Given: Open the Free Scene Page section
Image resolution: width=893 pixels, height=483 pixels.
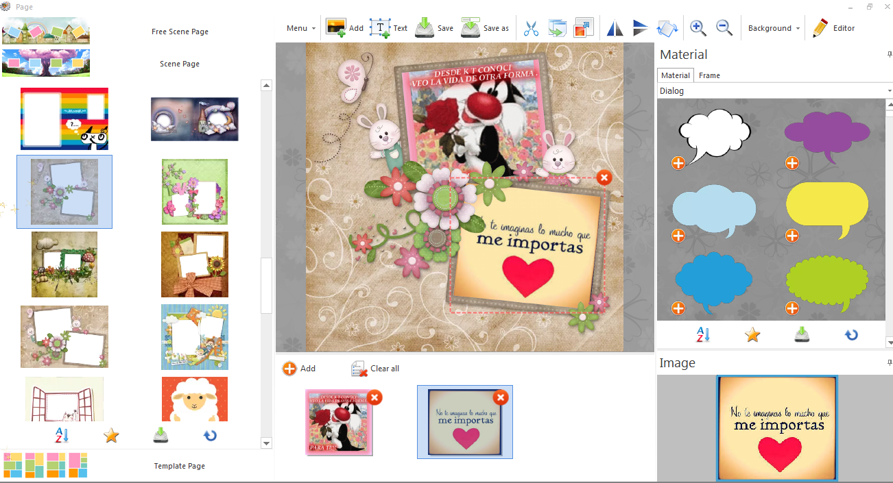Looking at the screenshot, I should tap(180, 32).
